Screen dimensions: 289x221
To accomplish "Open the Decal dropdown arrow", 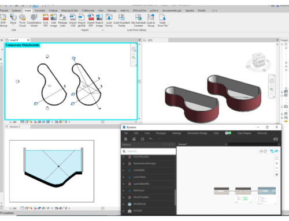I will pos(13,25).
